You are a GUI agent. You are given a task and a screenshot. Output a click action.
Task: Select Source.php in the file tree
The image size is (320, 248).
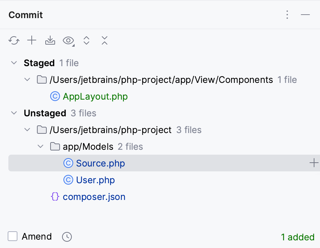coord(100,163)
